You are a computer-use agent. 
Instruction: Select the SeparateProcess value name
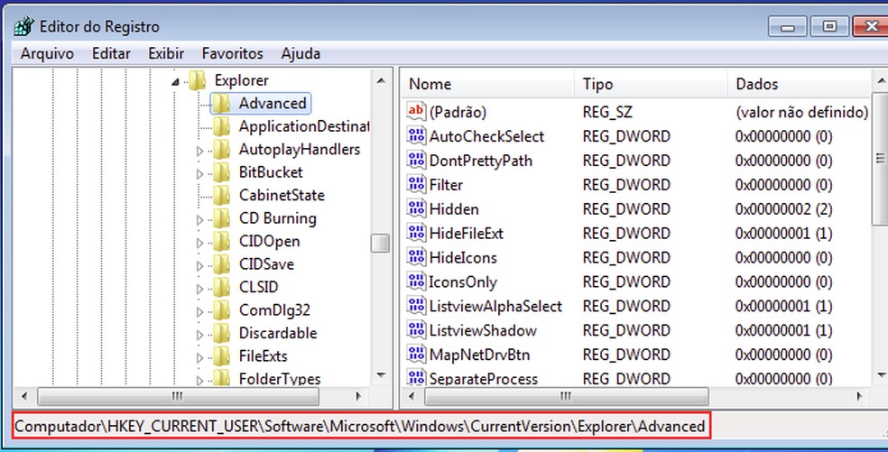(483, 379)
